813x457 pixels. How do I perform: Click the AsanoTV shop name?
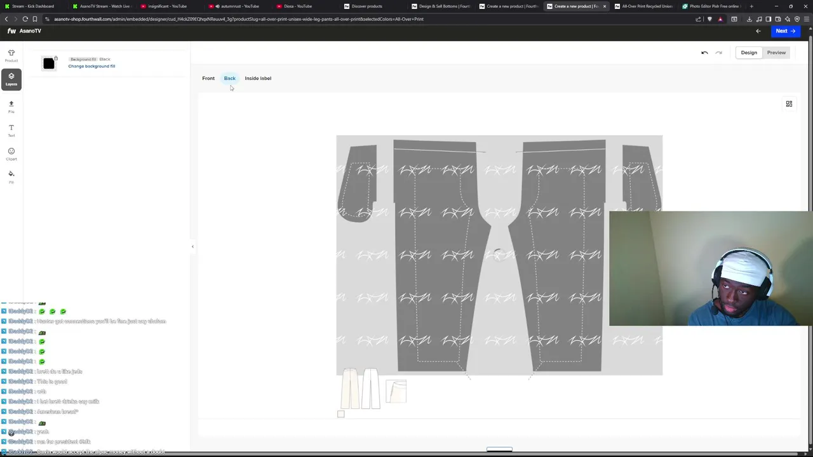click(30, 31)
